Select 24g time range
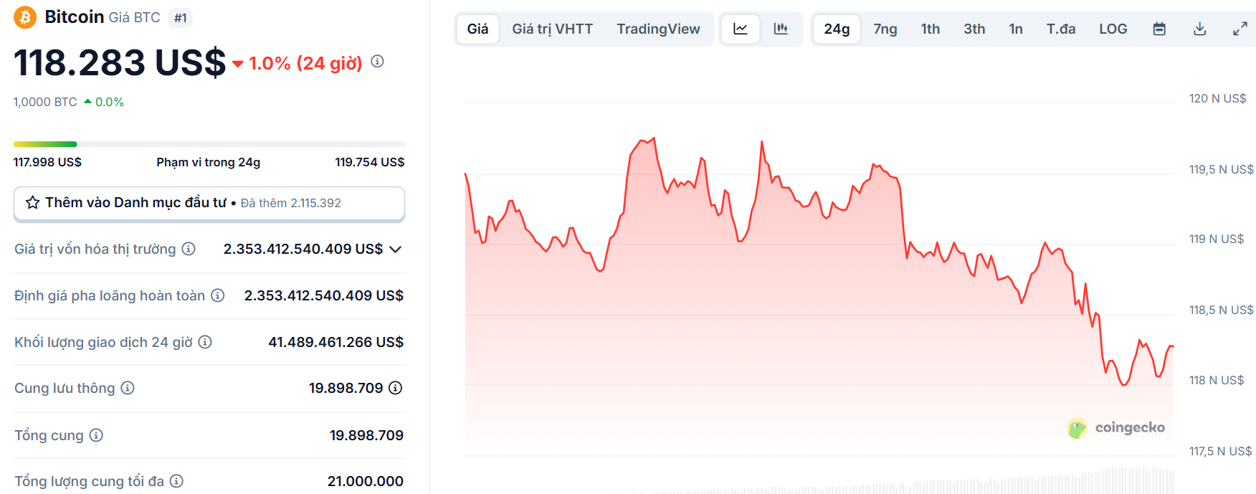 pos(837,29)
